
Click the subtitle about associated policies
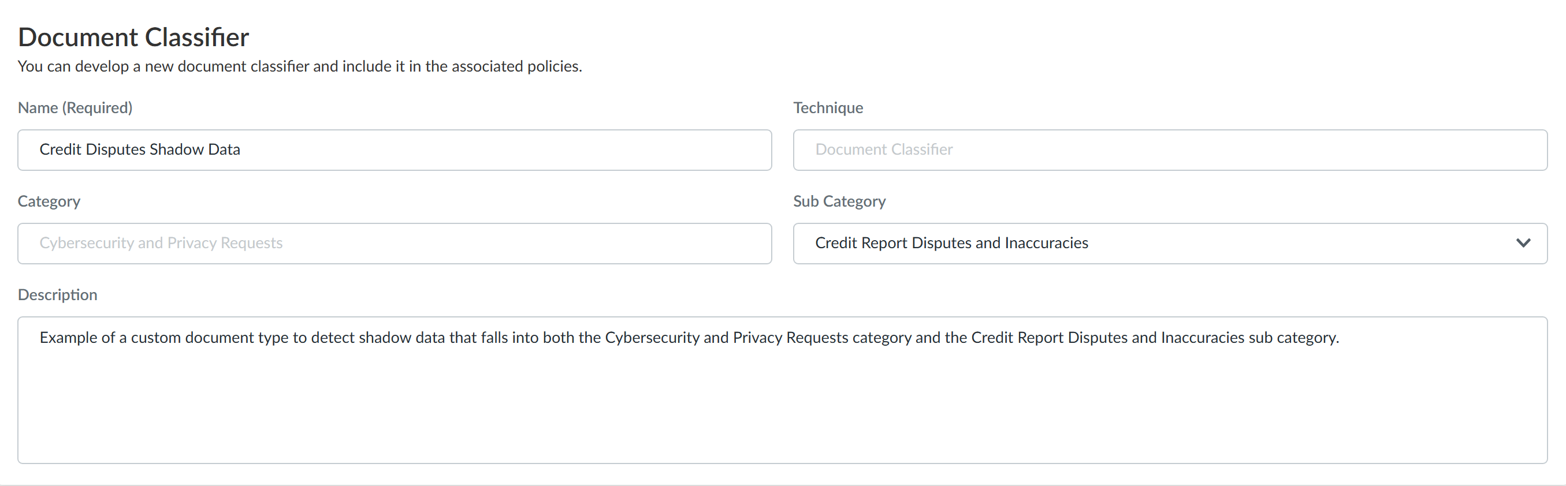(300, 66)
